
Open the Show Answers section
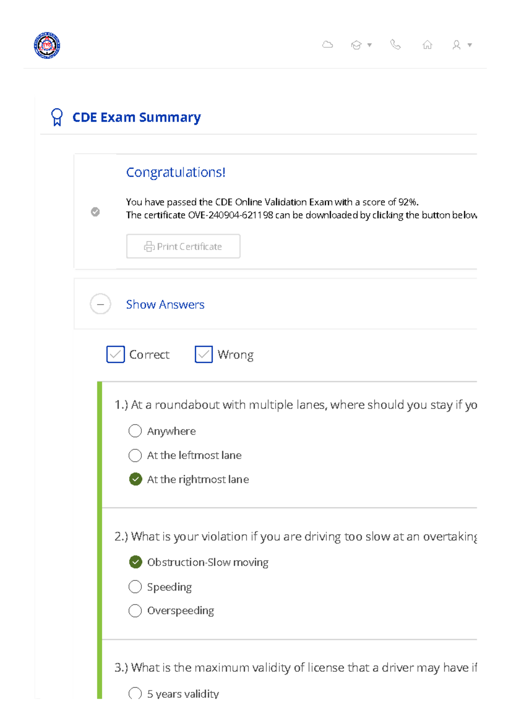(165, 304)
